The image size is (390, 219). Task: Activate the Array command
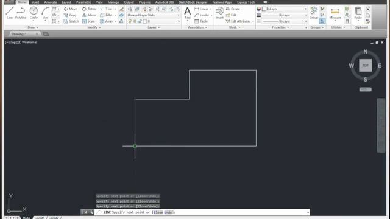tap(107, 21)
